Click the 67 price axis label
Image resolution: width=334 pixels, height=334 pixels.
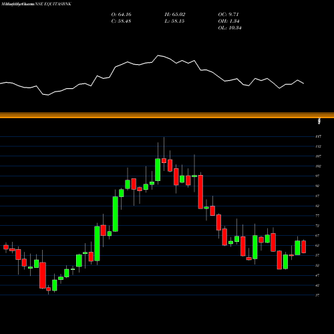click(x=317, y=236)
